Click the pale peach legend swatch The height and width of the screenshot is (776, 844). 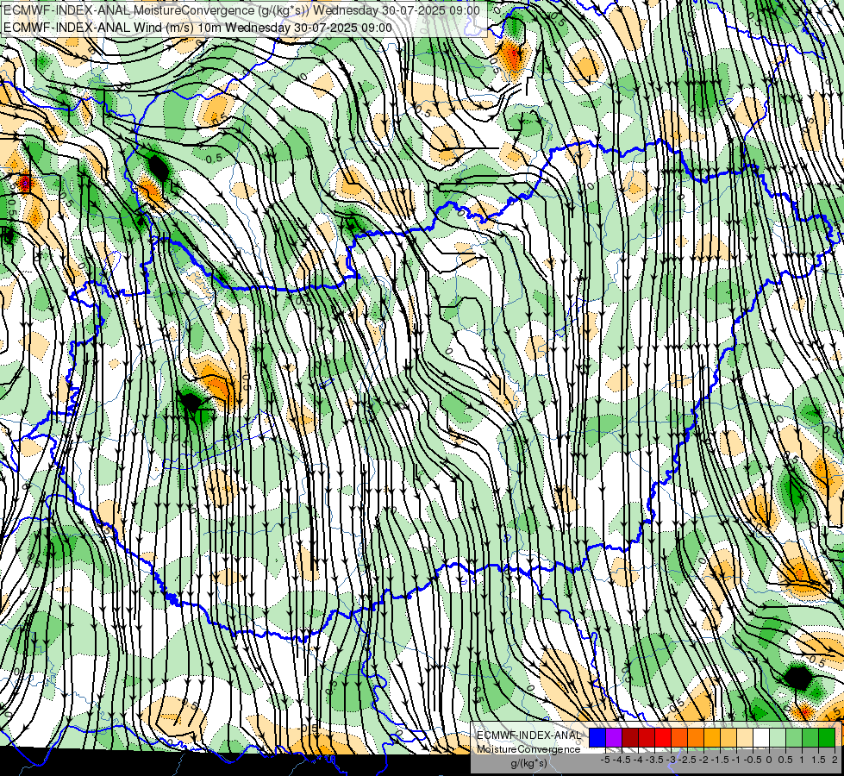[745, 737]
